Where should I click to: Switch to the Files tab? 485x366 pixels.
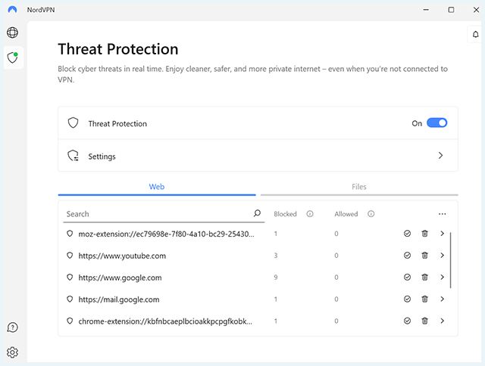click(359, 187)
